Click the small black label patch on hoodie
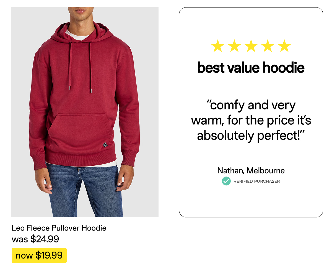 click(x=105, y=145)
